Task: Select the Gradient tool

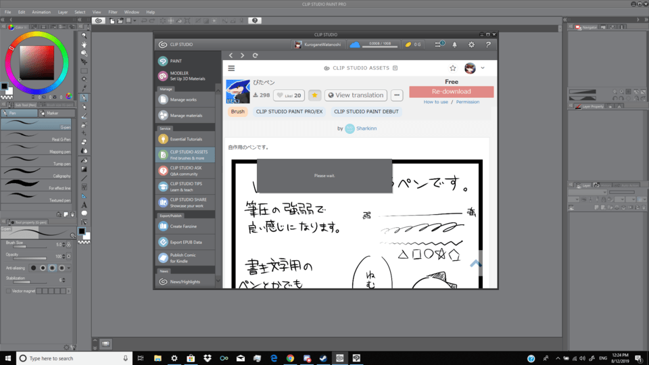Action: (x=84, y=169)
